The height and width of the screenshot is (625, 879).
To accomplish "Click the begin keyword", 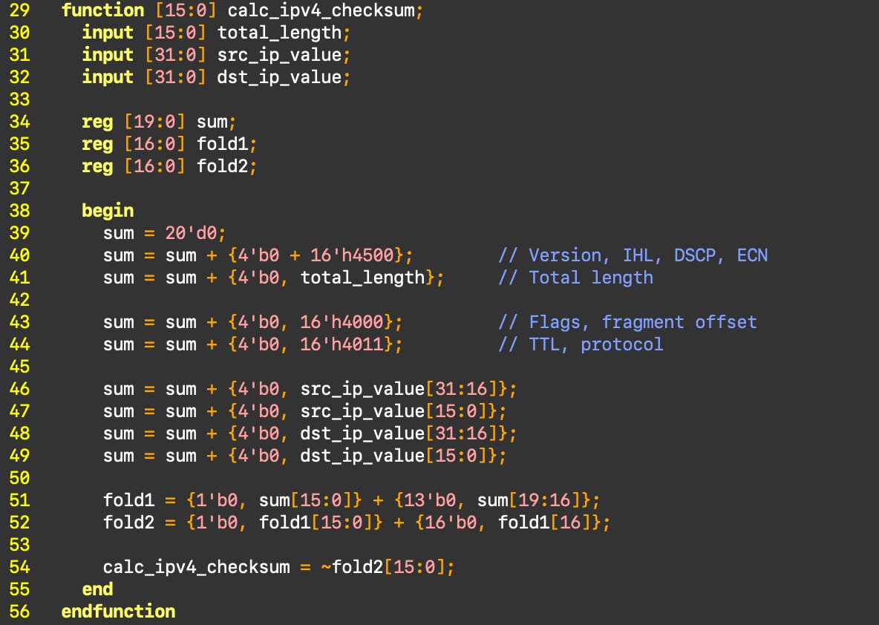I will [x=108, y=211].
